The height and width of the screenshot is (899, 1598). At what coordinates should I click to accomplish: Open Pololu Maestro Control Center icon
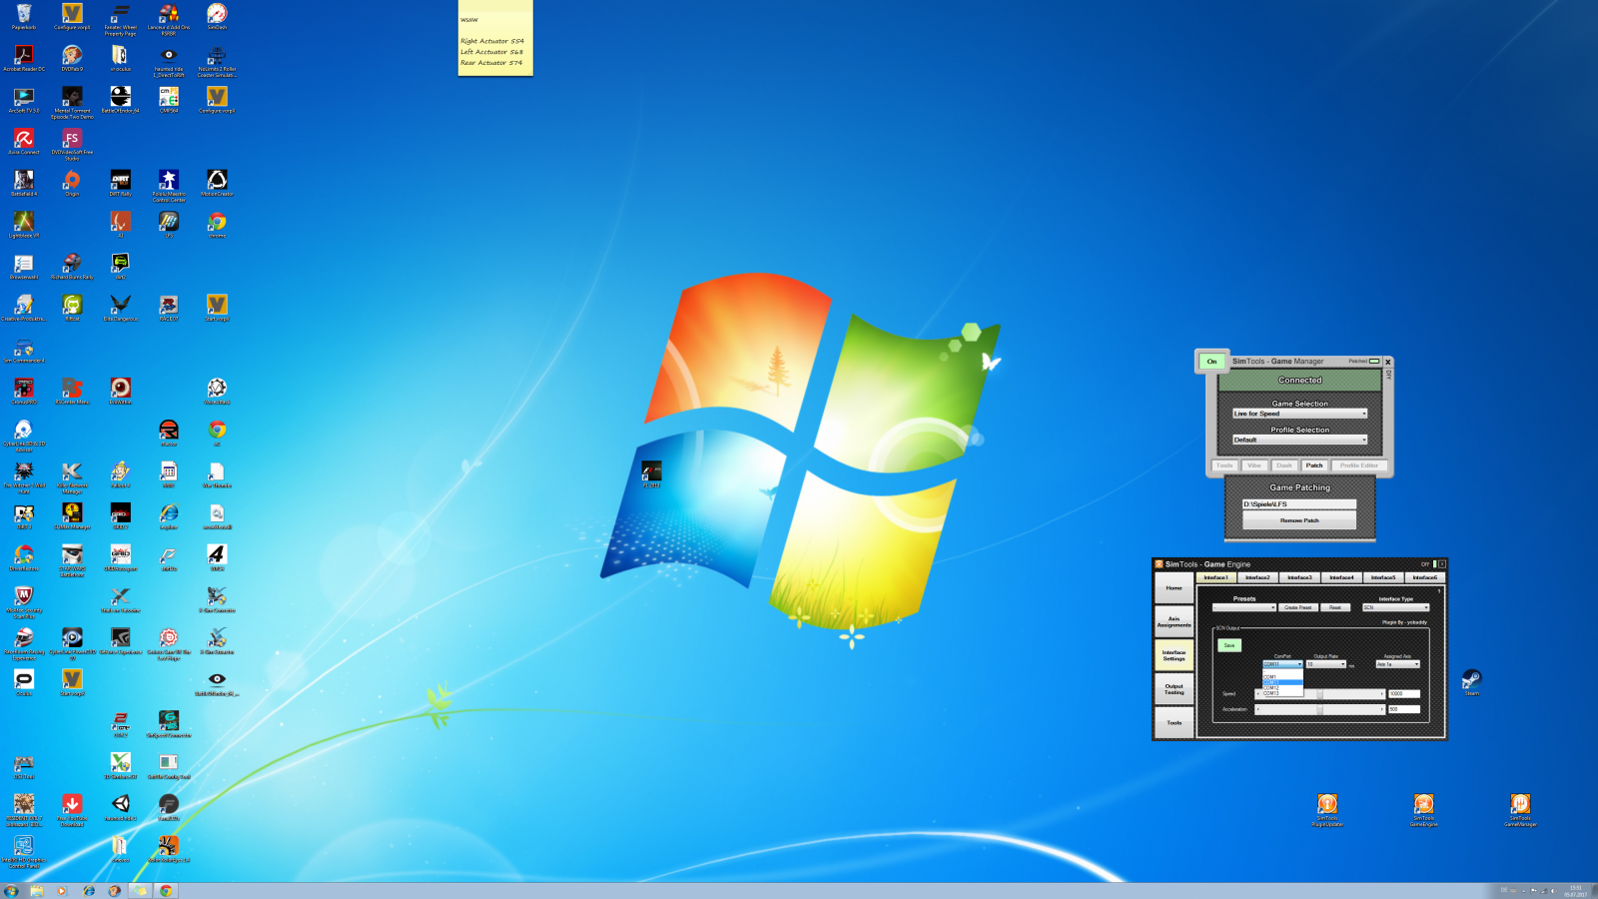pos(169,186)
